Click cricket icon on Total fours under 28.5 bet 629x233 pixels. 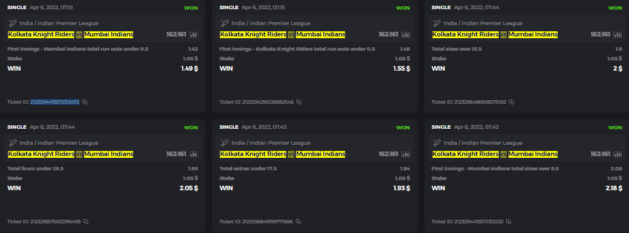pos(13,143)
